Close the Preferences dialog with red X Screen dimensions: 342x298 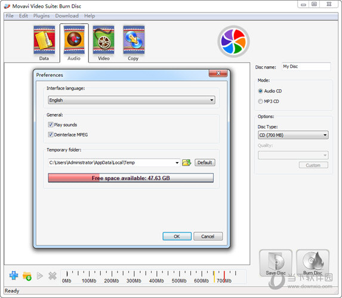pyautogui.click(x=218, y=73)
